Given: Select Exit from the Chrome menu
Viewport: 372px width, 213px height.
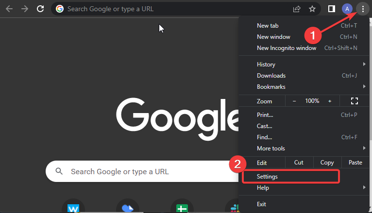Looking at the screenshot, I should [x=305, y=204].
